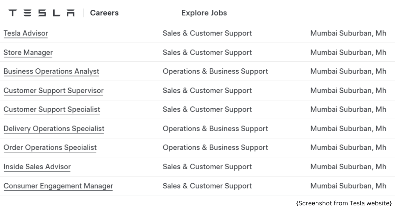Screen dimensions: 395x207
Task: Click Operations & Business Support in Business Operations Analyst row
Action: point(215,71)
